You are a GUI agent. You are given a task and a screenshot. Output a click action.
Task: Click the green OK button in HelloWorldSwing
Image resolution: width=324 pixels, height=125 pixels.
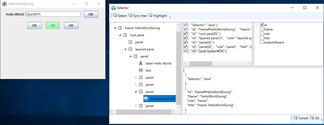(53, 26)
